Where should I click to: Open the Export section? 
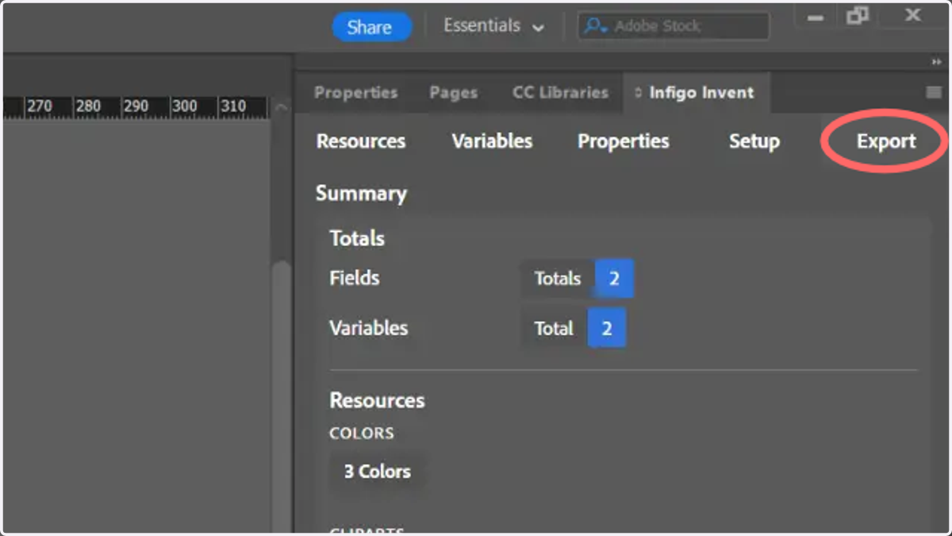[886, 141]
